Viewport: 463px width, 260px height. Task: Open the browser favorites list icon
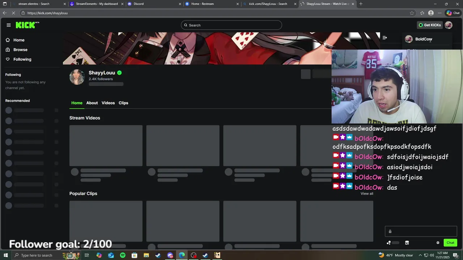pyautogui.click(x=422, y=13)
